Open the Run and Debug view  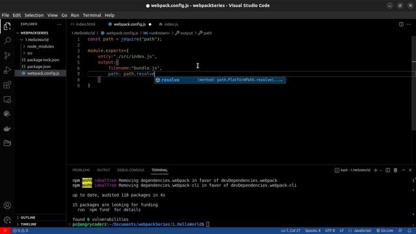(x=7, y=70)
